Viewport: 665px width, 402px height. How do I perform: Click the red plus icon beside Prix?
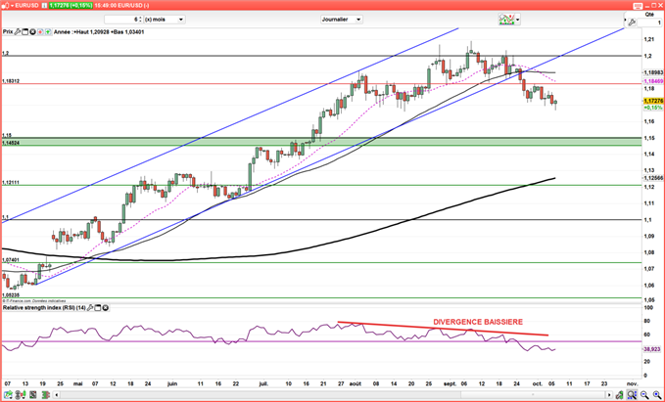click(x=40, y=31)
